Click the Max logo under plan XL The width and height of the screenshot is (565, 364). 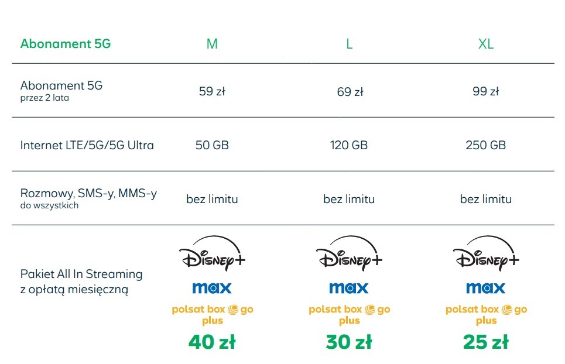tap(486, 288)
